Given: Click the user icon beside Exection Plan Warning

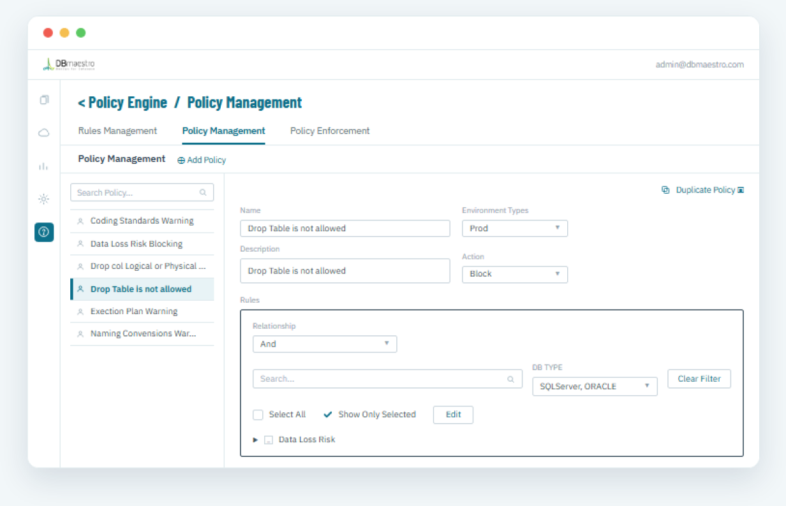Looking at the screenshot, I should 80,312.
